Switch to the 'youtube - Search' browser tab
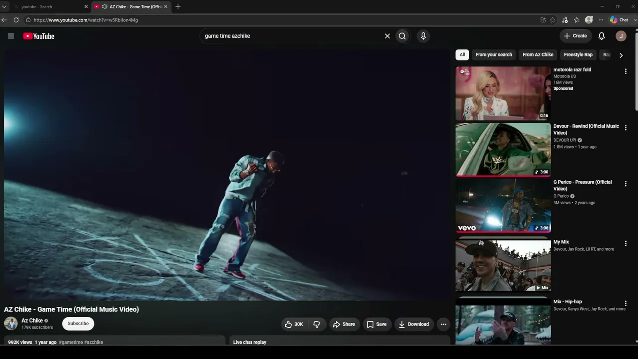The image size is (638, 359). (x=50, y=7)
